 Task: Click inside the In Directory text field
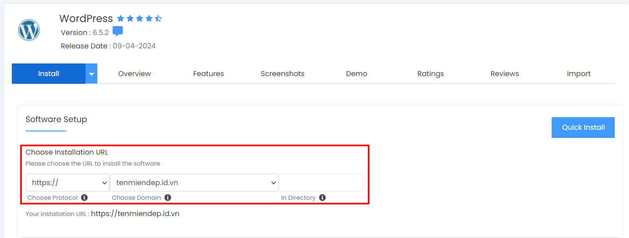click(x=321, y=183)
